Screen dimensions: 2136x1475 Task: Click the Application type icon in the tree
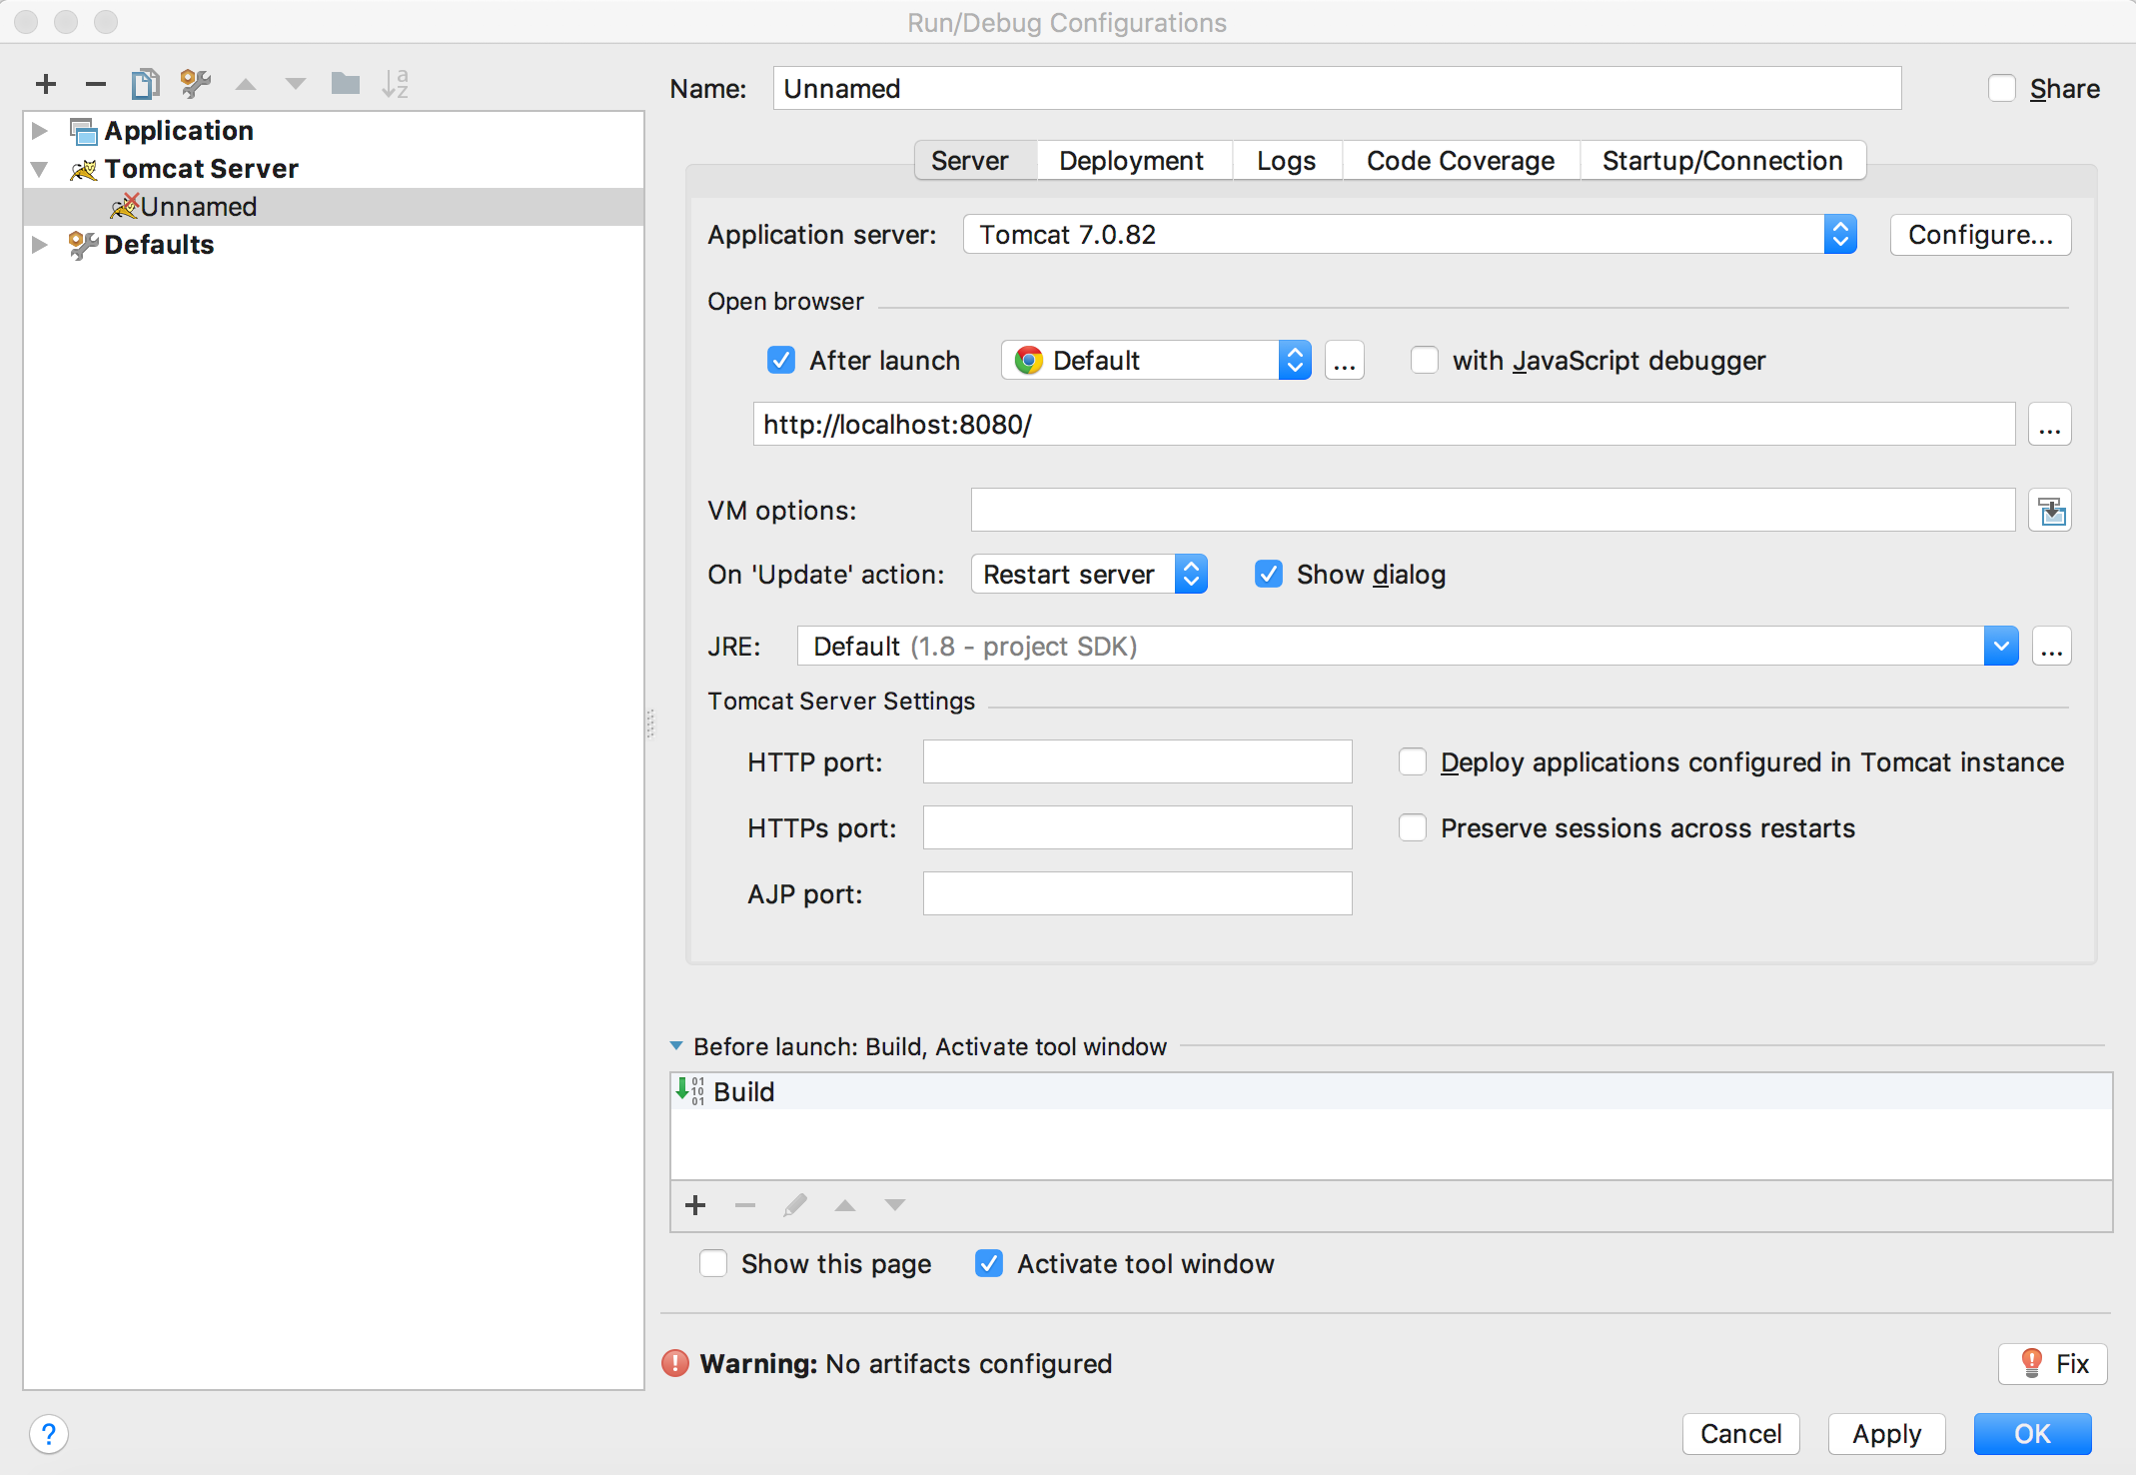click(84, 131)
